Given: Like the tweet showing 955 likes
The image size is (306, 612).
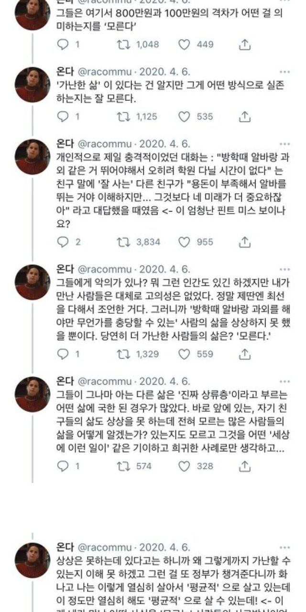Looking at the screenshot, I should click(184, 242).
